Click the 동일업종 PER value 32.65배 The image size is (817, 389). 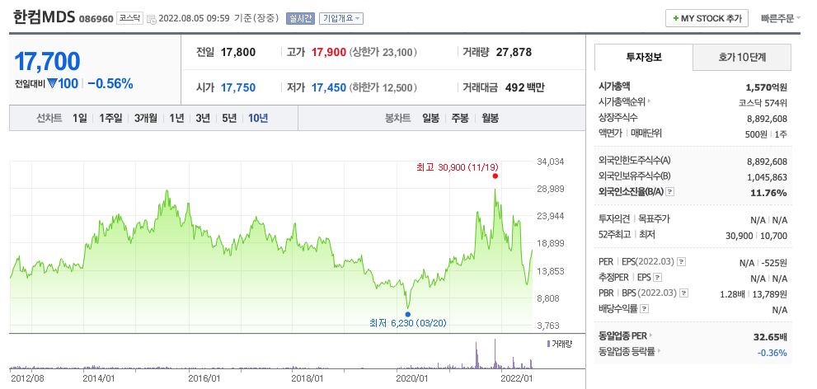[770, 337]
